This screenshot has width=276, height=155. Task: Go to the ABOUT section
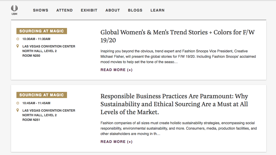(x=112, y=10)
